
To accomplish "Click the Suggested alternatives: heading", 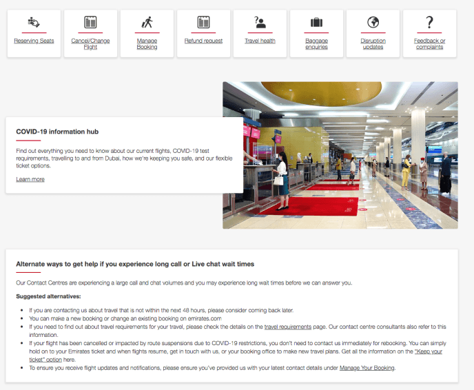I will click(48, 296).
